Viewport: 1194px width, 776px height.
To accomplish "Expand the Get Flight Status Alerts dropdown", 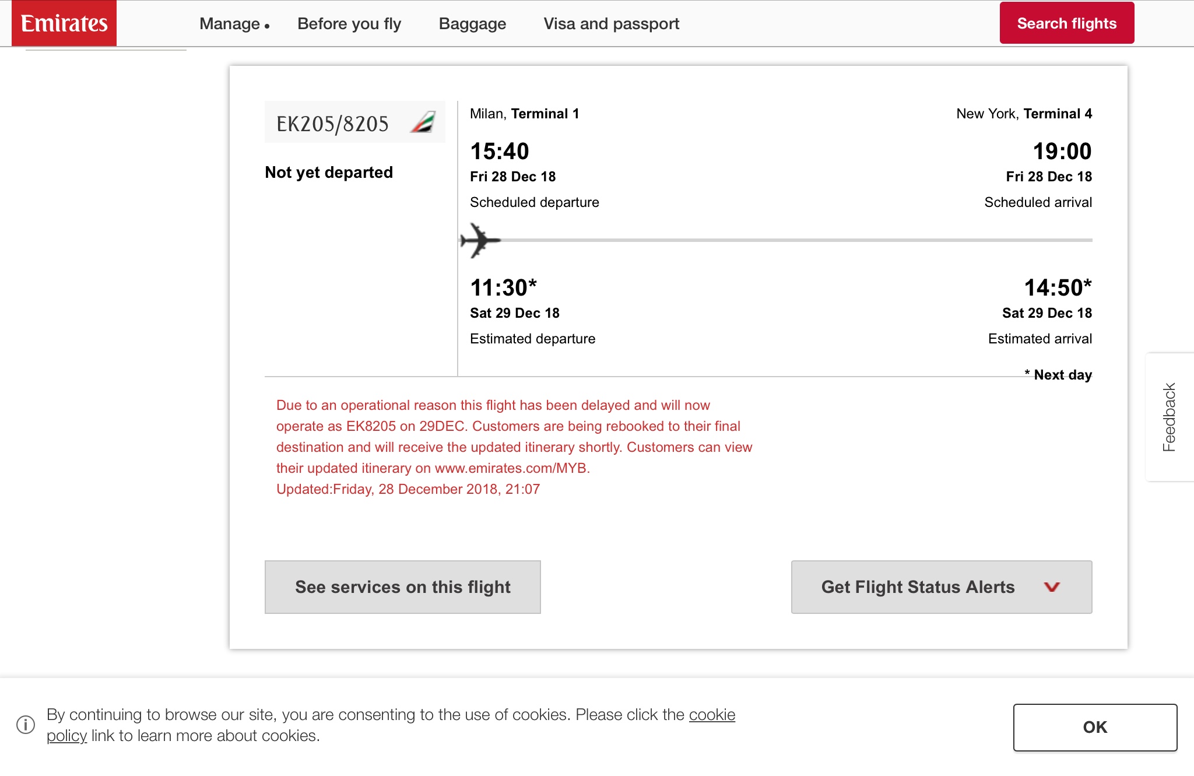I will click(941, 587).
